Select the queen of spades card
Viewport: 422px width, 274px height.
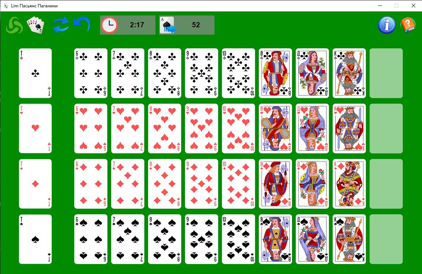[x=312, y=239]
